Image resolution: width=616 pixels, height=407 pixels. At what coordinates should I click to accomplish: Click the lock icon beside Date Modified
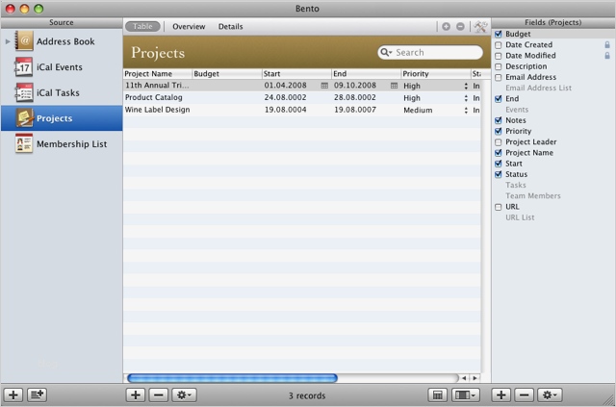[607, 56]
